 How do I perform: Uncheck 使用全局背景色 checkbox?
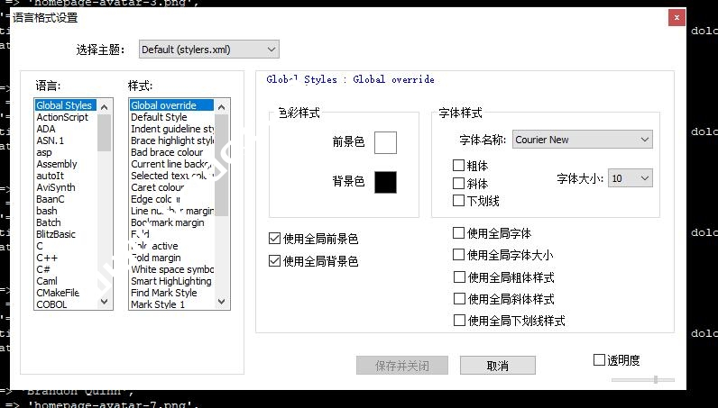275,261
